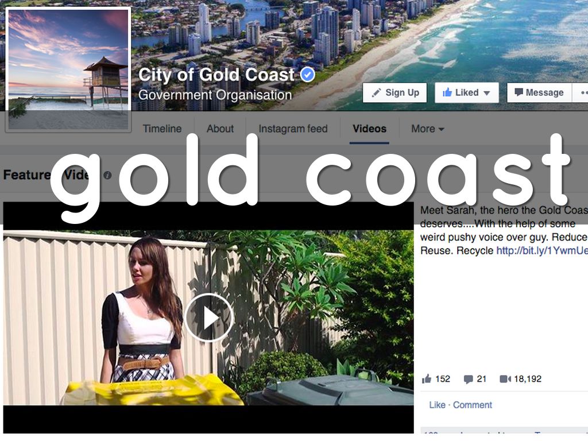Click the blue verified badge icon
Screen dimensions: 588x441
coord(308,75)
